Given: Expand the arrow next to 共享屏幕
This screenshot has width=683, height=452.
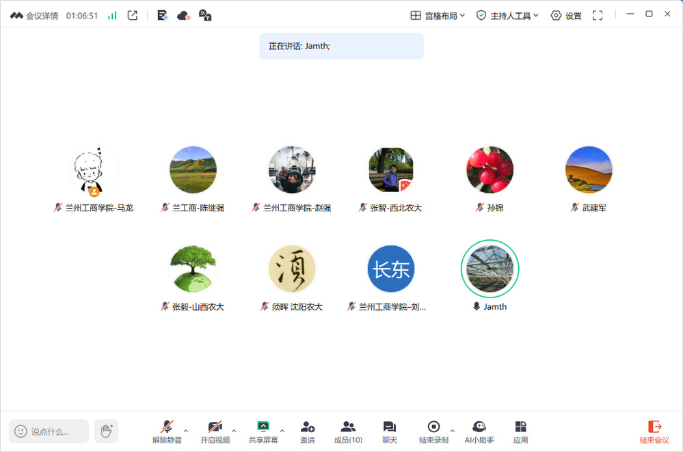Looking at the screenshot, I should (x=282, y=431).
